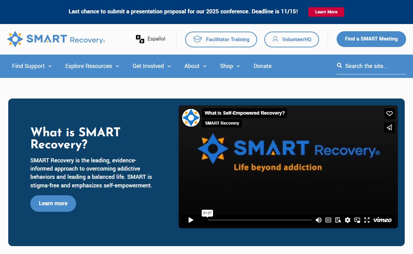Image resolution: width=413 pixels, height=254 pixels.
Task: Switch language to Español
Action: pos(157,39)
